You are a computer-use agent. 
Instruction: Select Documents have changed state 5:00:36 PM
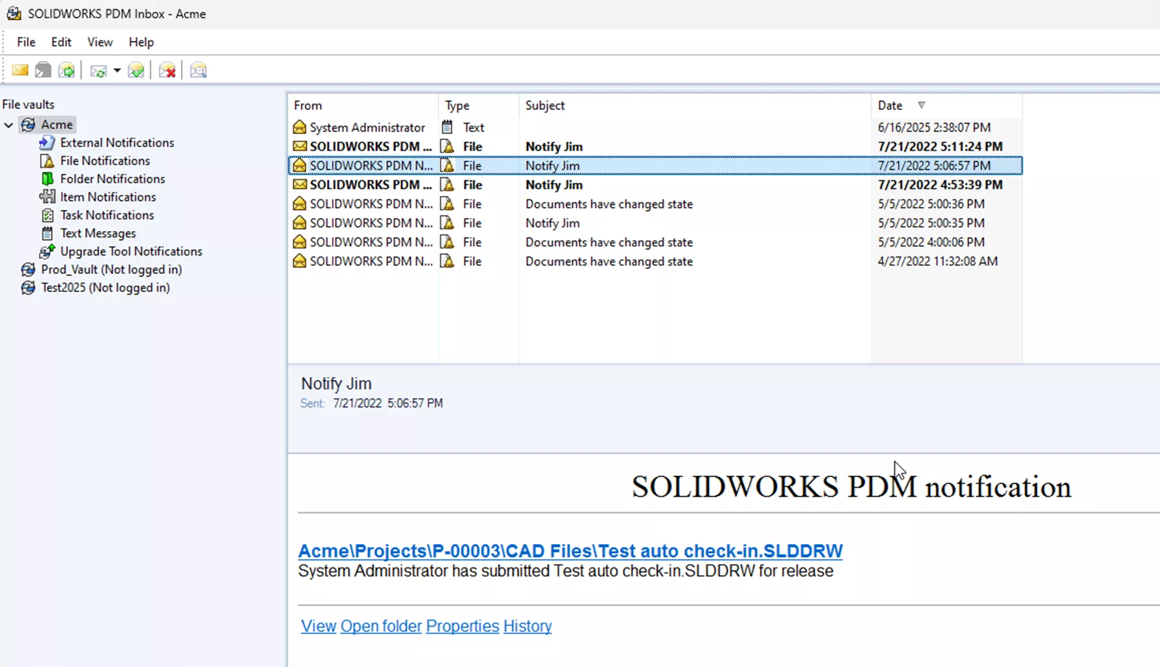[x=655, y=204]
